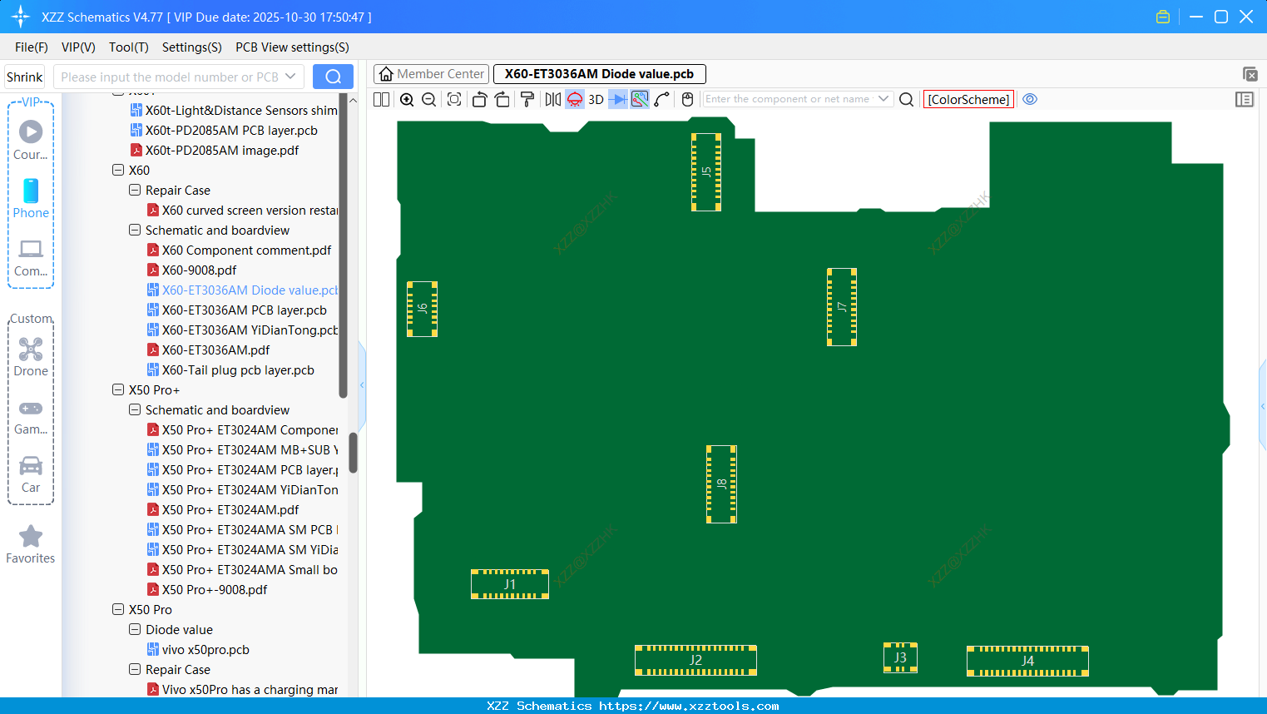Select connector J7 on the board
This screenshot has width=1267, height=714.
click(x=842, y=307)
